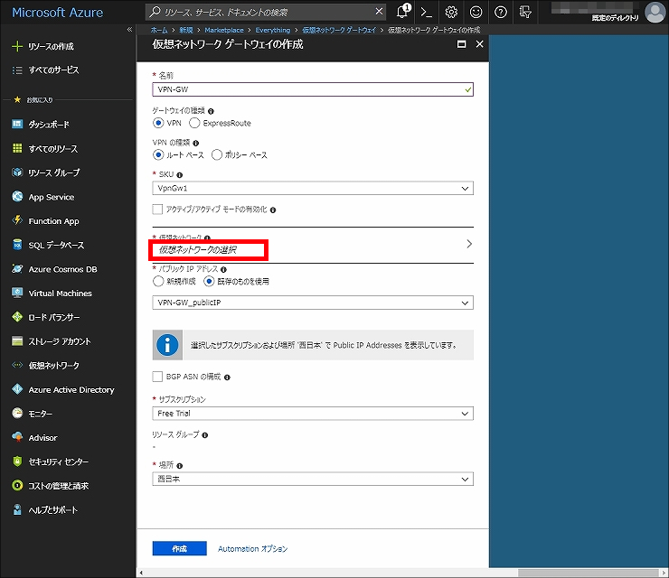This screenshot has height=578, width=669.
Task: Open directory and subscription filter icon
Action: (x=525, y=12)
